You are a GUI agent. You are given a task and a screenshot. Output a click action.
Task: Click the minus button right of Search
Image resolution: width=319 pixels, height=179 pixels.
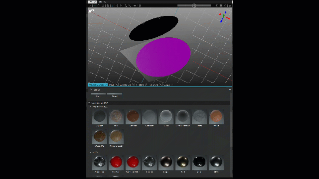click(x=230, y=89)
